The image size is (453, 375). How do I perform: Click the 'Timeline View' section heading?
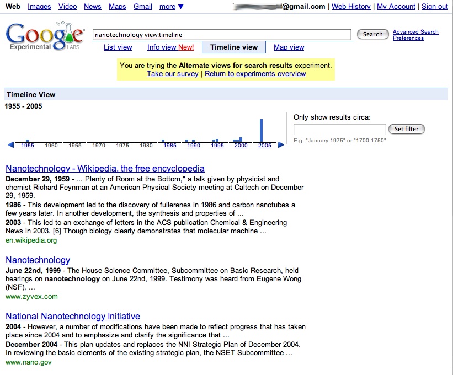pos(31,95)
